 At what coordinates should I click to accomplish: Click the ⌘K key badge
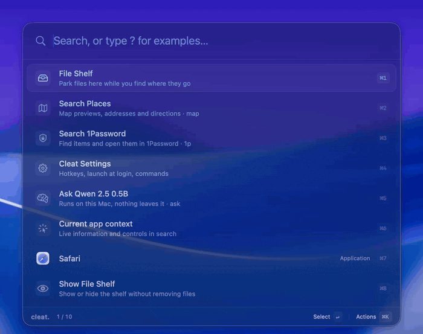tap(386, 316)
